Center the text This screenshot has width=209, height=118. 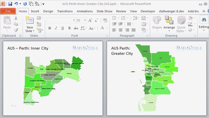click(x=121, y=30)
